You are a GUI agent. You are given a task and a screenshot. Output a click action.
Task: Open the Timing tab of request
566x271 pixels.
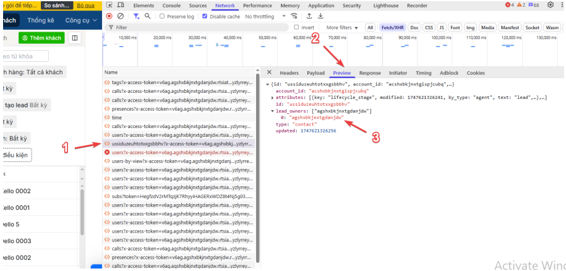click(x=423, y=73)
